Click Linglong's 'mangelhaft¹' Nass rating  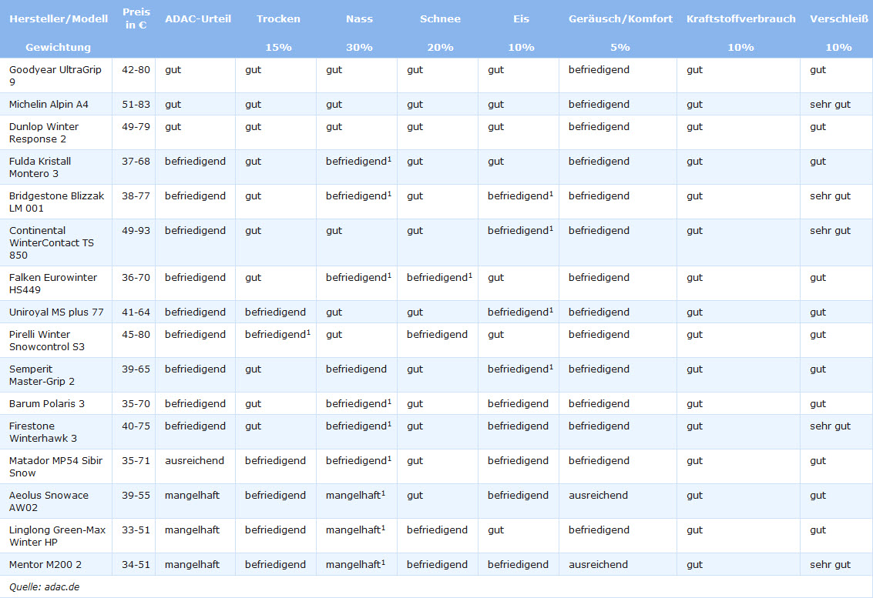(x=355, y=530)
